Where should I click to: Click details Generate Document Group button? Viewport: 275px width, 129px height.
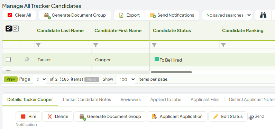[x=110, y=117]
